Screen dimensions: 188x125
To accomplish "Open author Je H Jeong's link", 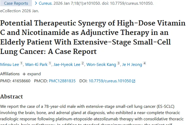I will coord(132,64).
